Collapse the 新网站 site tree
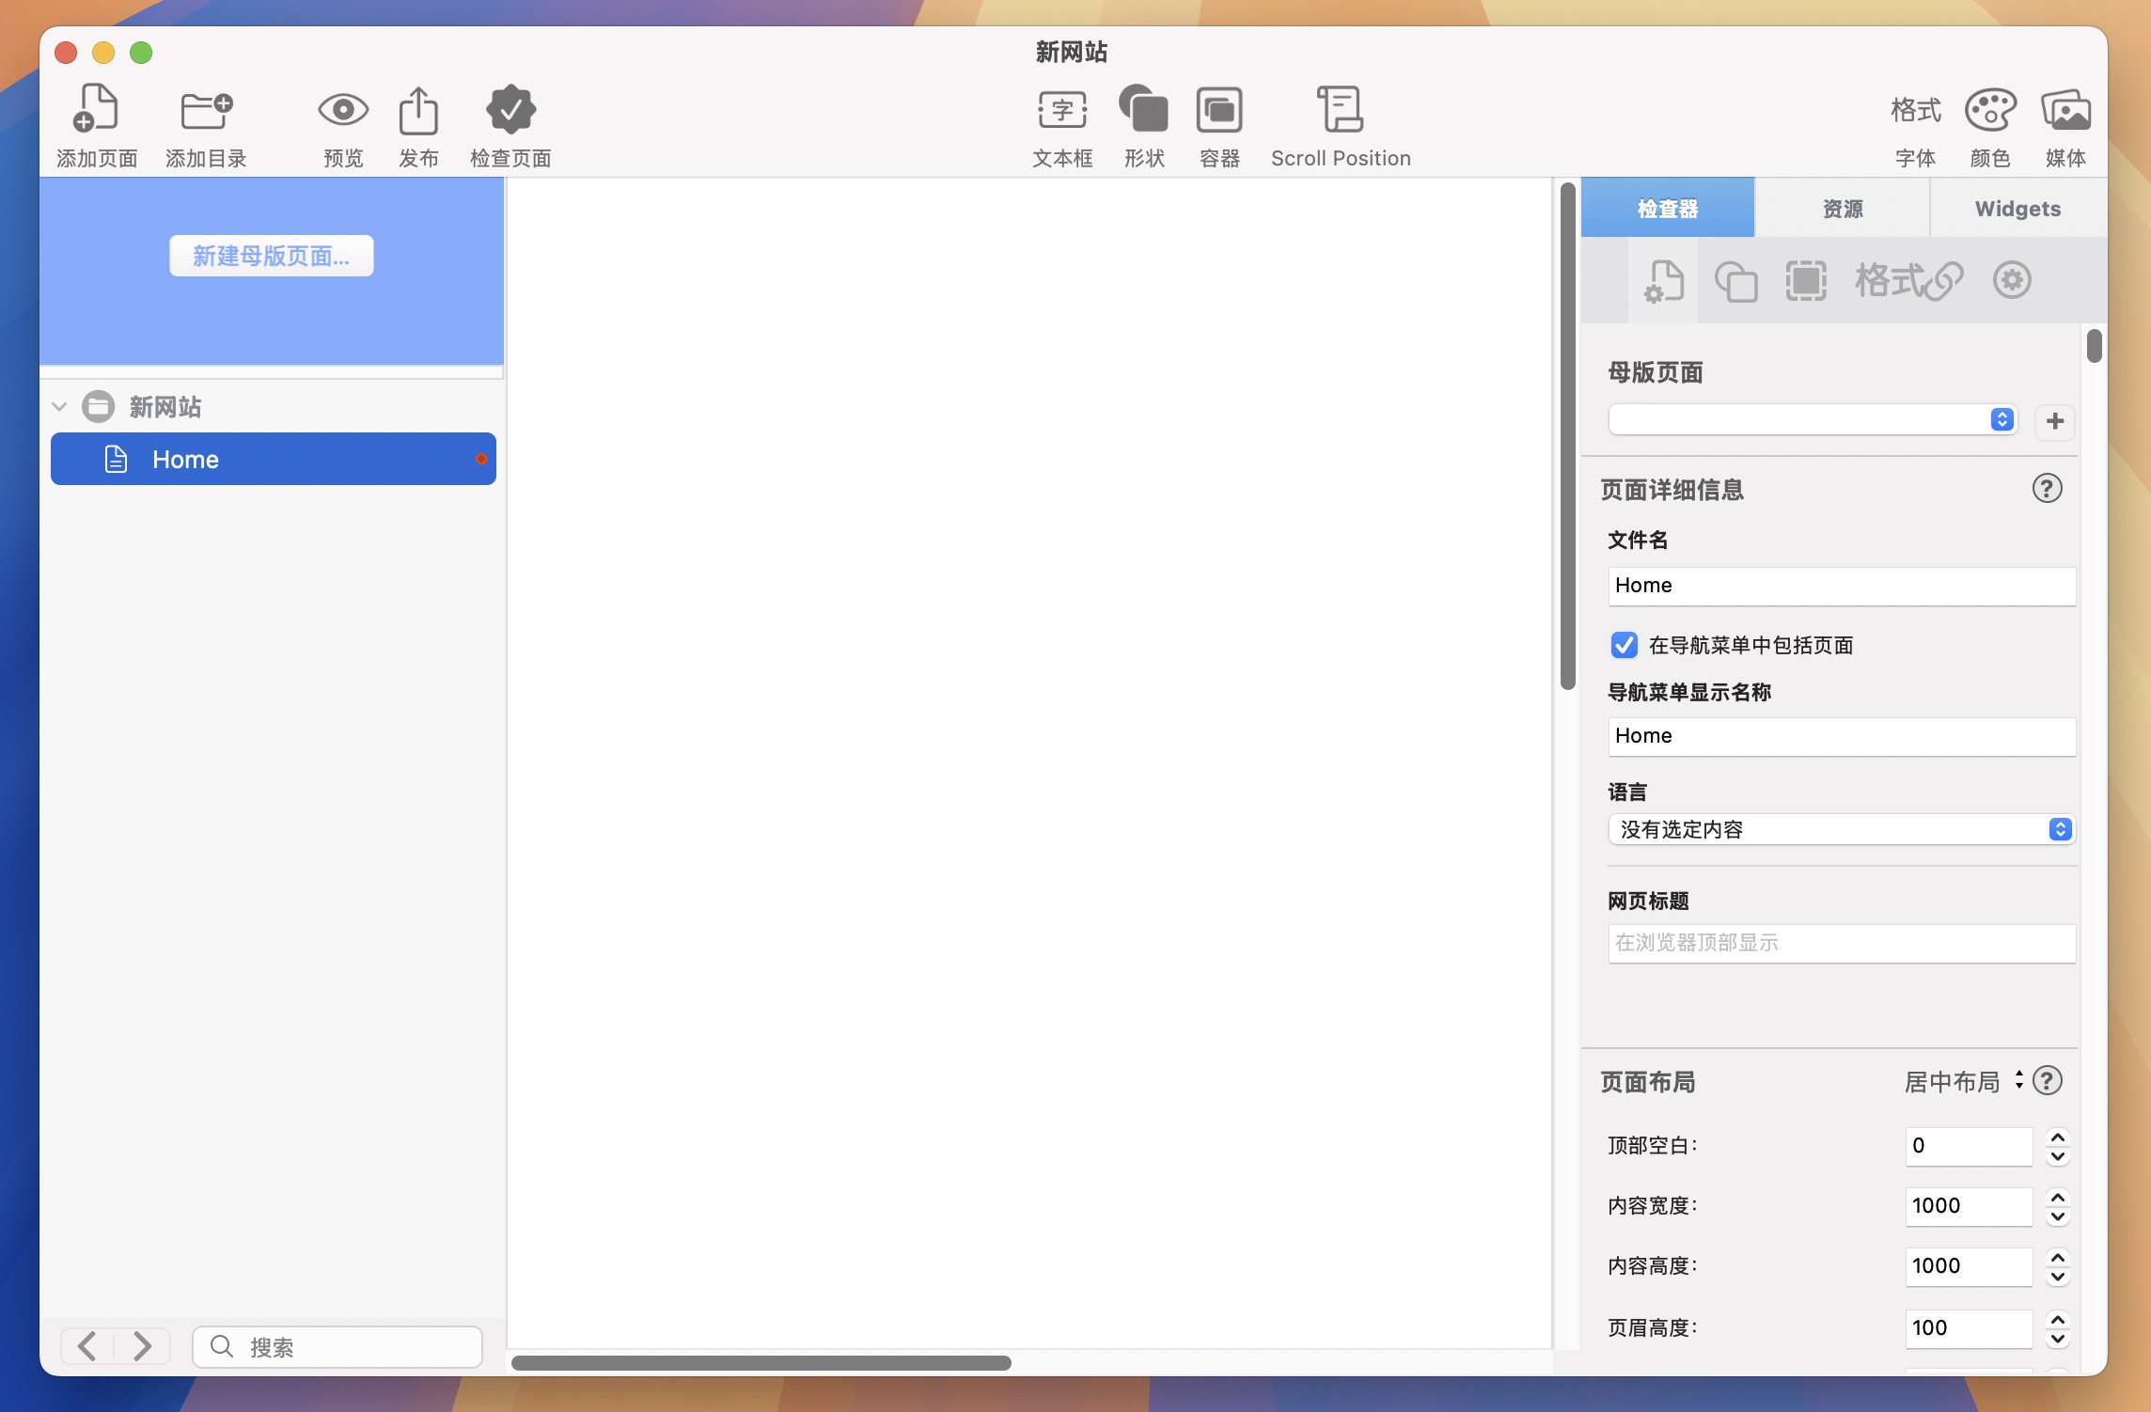The width and height of the screenshot is (2151, 1412). click(59, 407)
